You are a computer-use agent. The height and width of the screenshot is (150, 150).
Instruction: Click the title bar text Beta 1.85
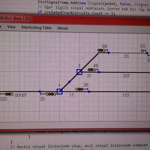click(22, 18)
